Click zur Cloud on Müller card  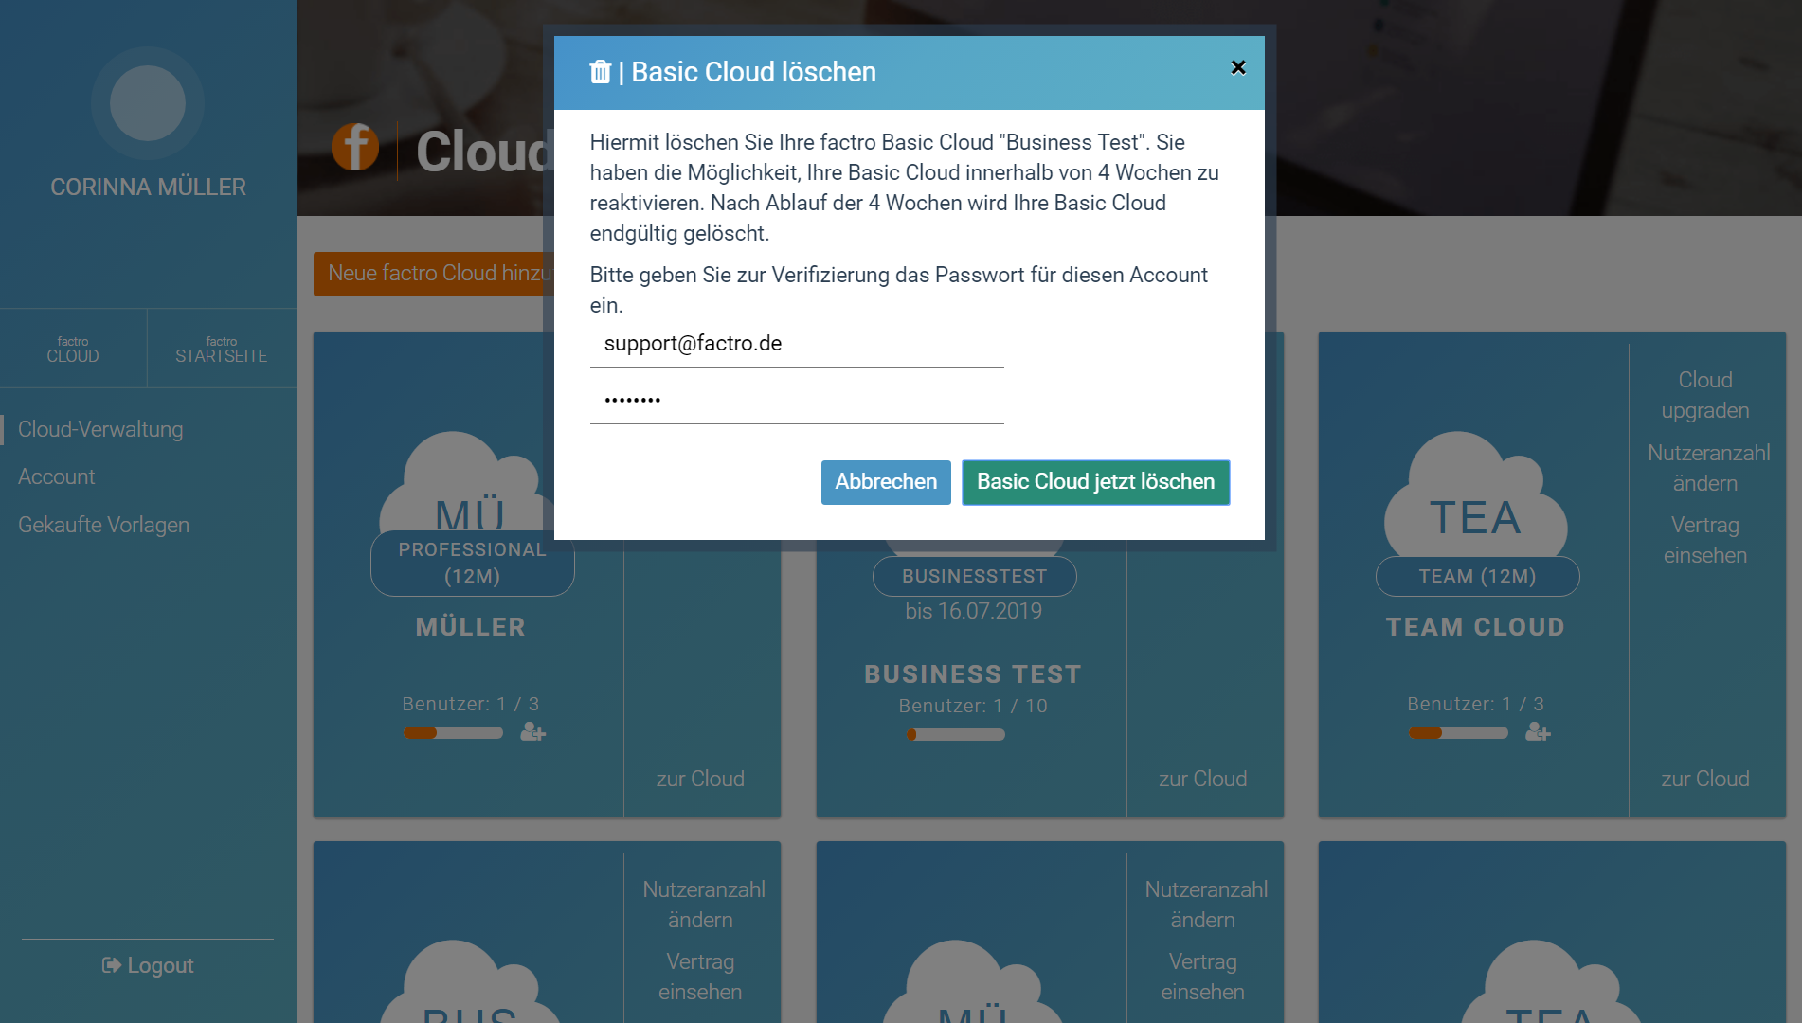700,779
